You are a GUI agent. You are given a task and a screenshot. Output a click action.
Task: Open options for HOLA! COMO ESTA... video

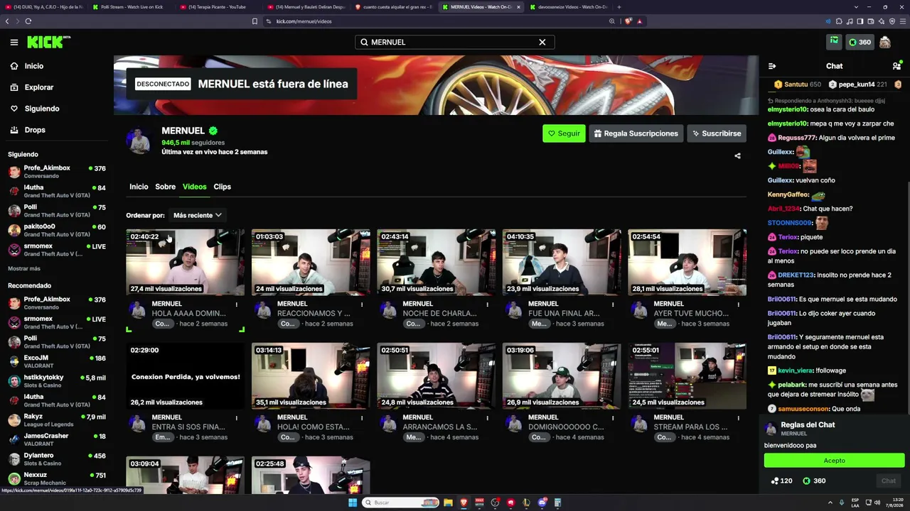(362, 418)
